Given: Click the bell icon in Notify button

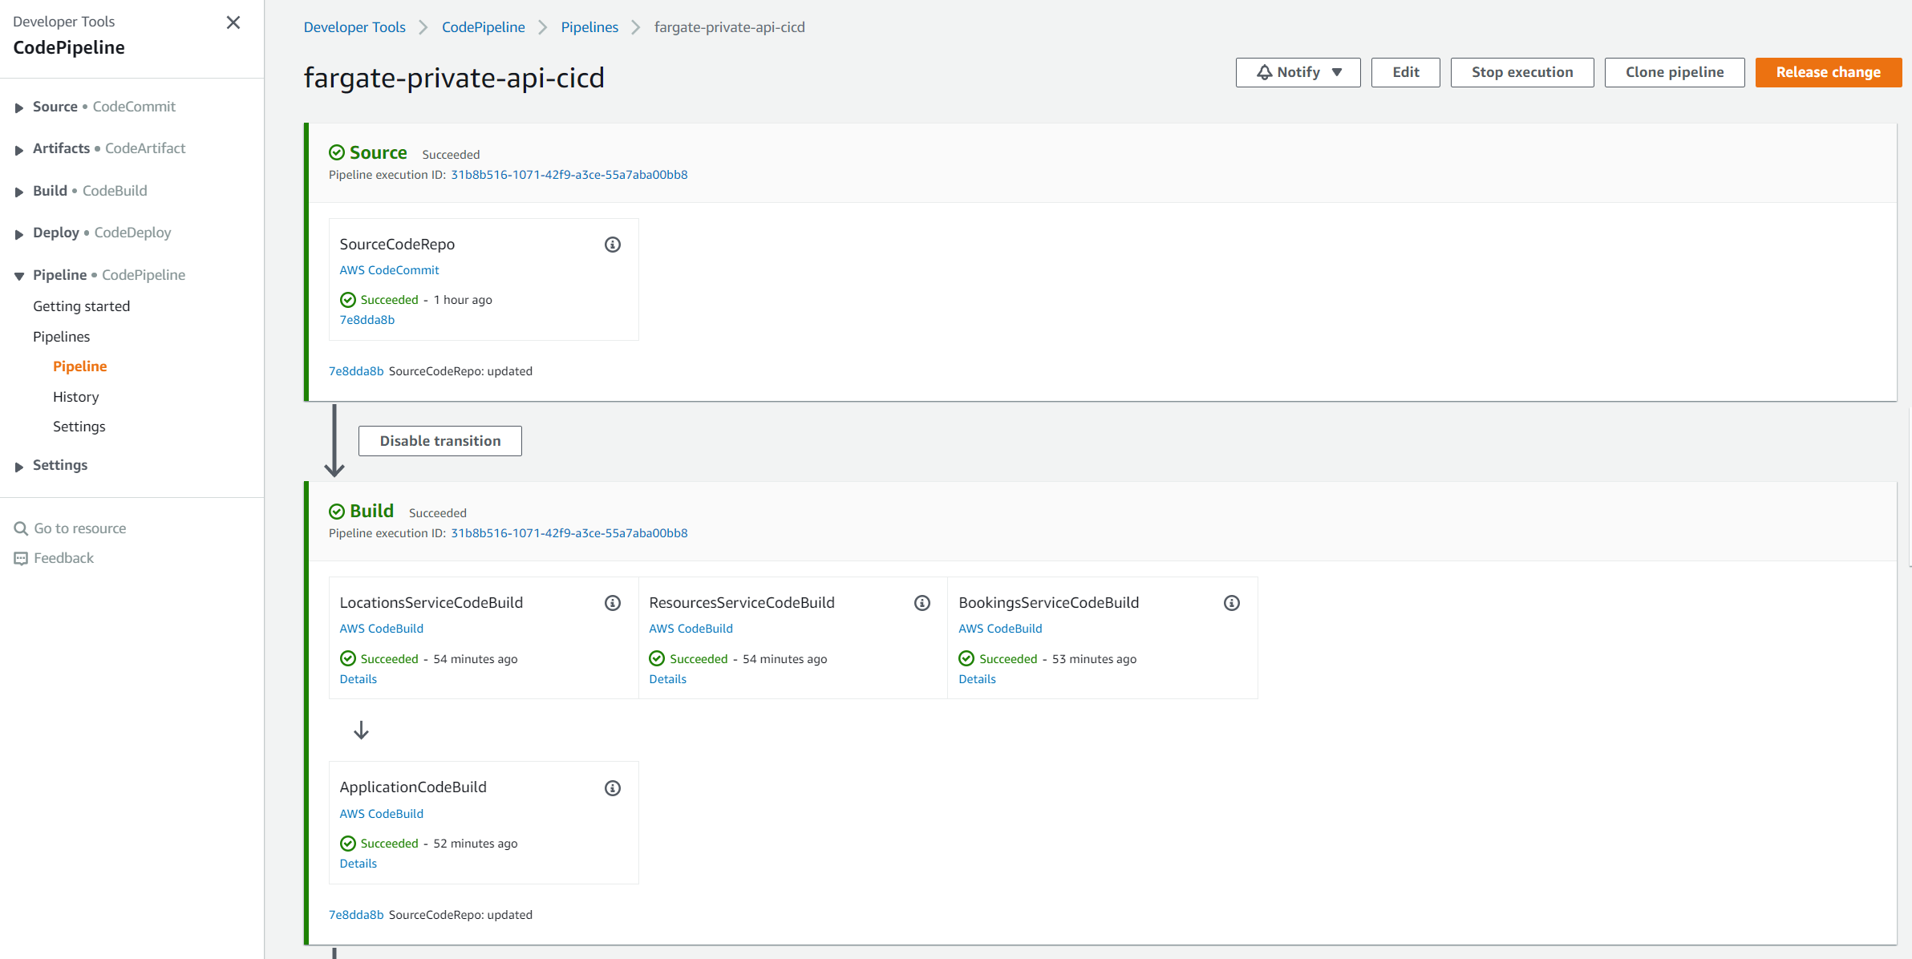Looking at the screenshot, I should (x=1265, y=72).
